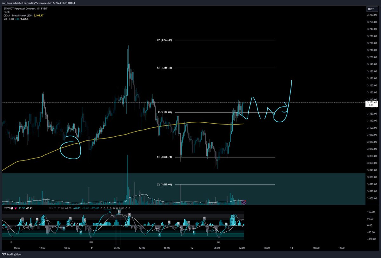
Task: Select the QEMA - Prinz Bitmex (200) legend
Action: [x=18, y=15]
